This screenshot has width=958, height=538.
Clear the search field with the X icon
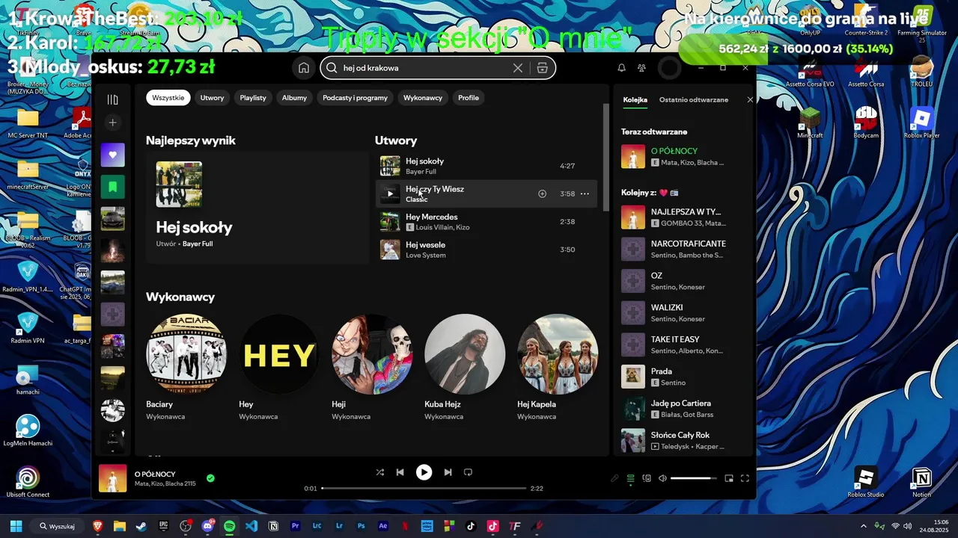click(518, 68)
